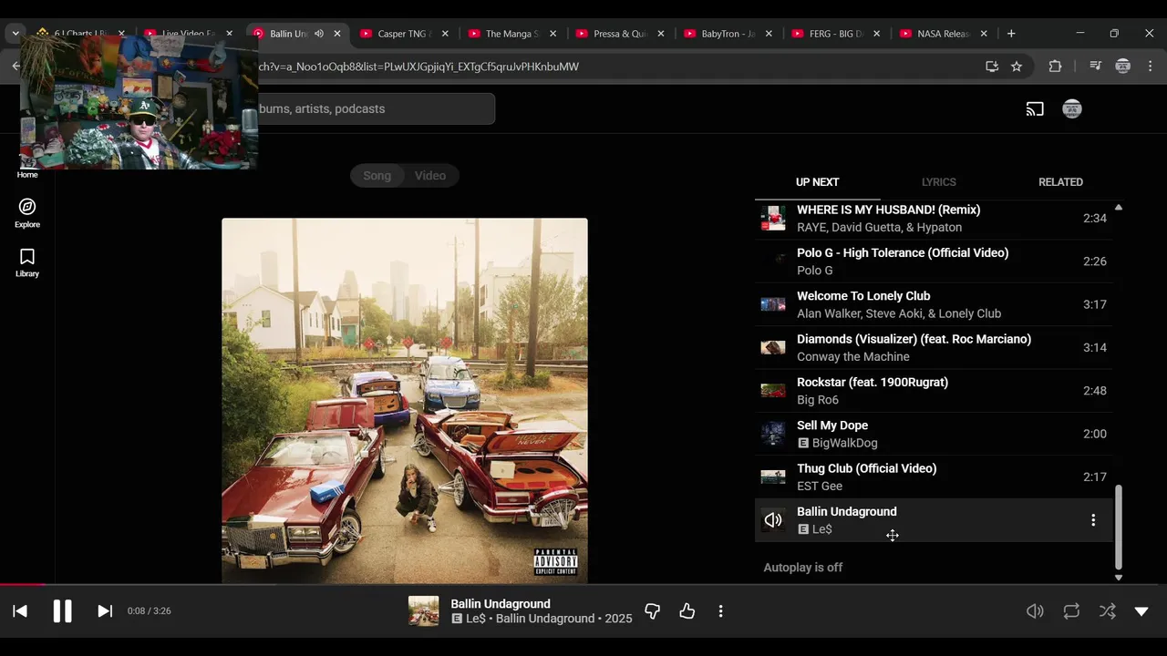This screenshot has width=1167, height=656.
Task: Select the RELATED tab
Action: 1060,182
